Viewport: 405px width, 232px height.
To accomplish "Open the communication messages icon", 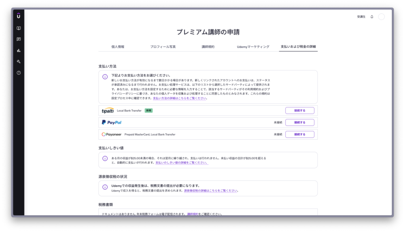I will 19,39.
